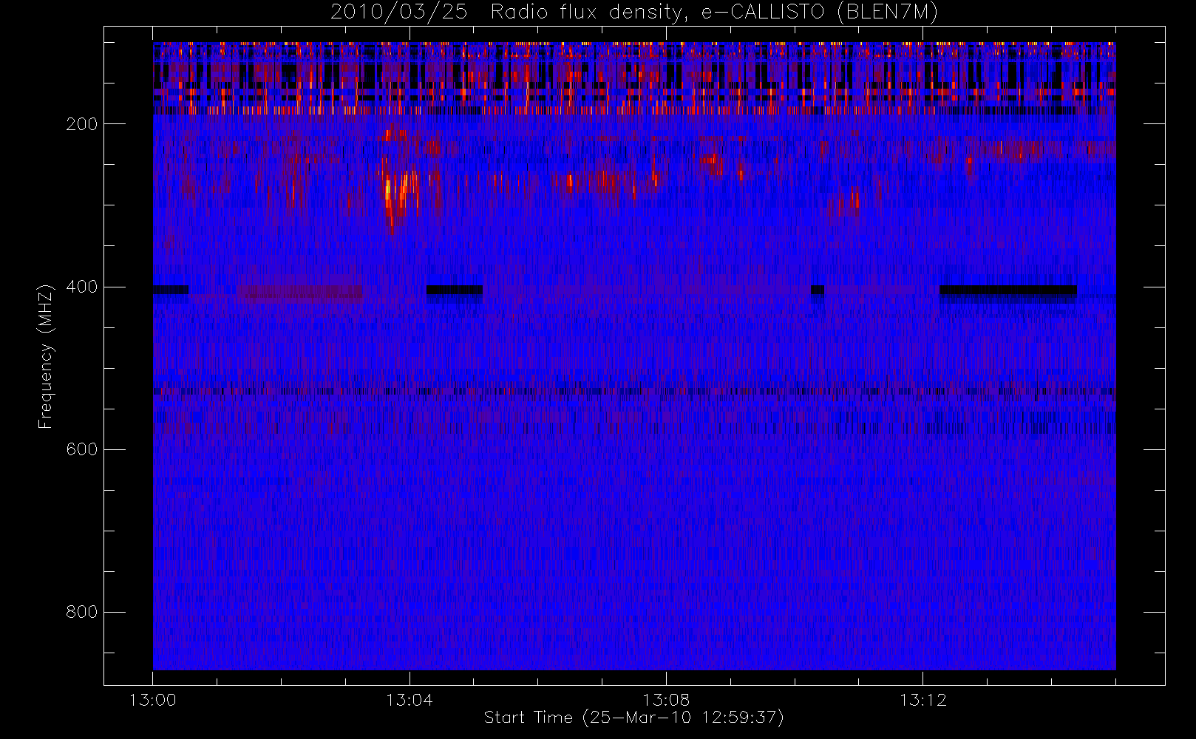Click the '13:12' time tick label

(923, 700)
